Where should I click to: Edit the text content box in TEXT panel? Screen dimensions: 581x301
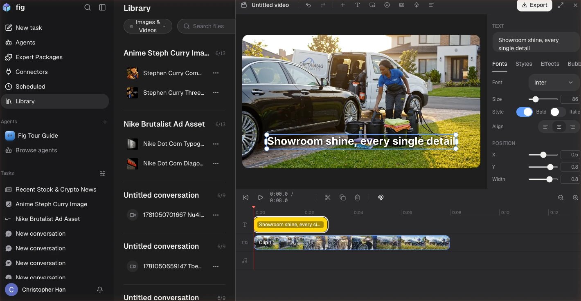536,42
